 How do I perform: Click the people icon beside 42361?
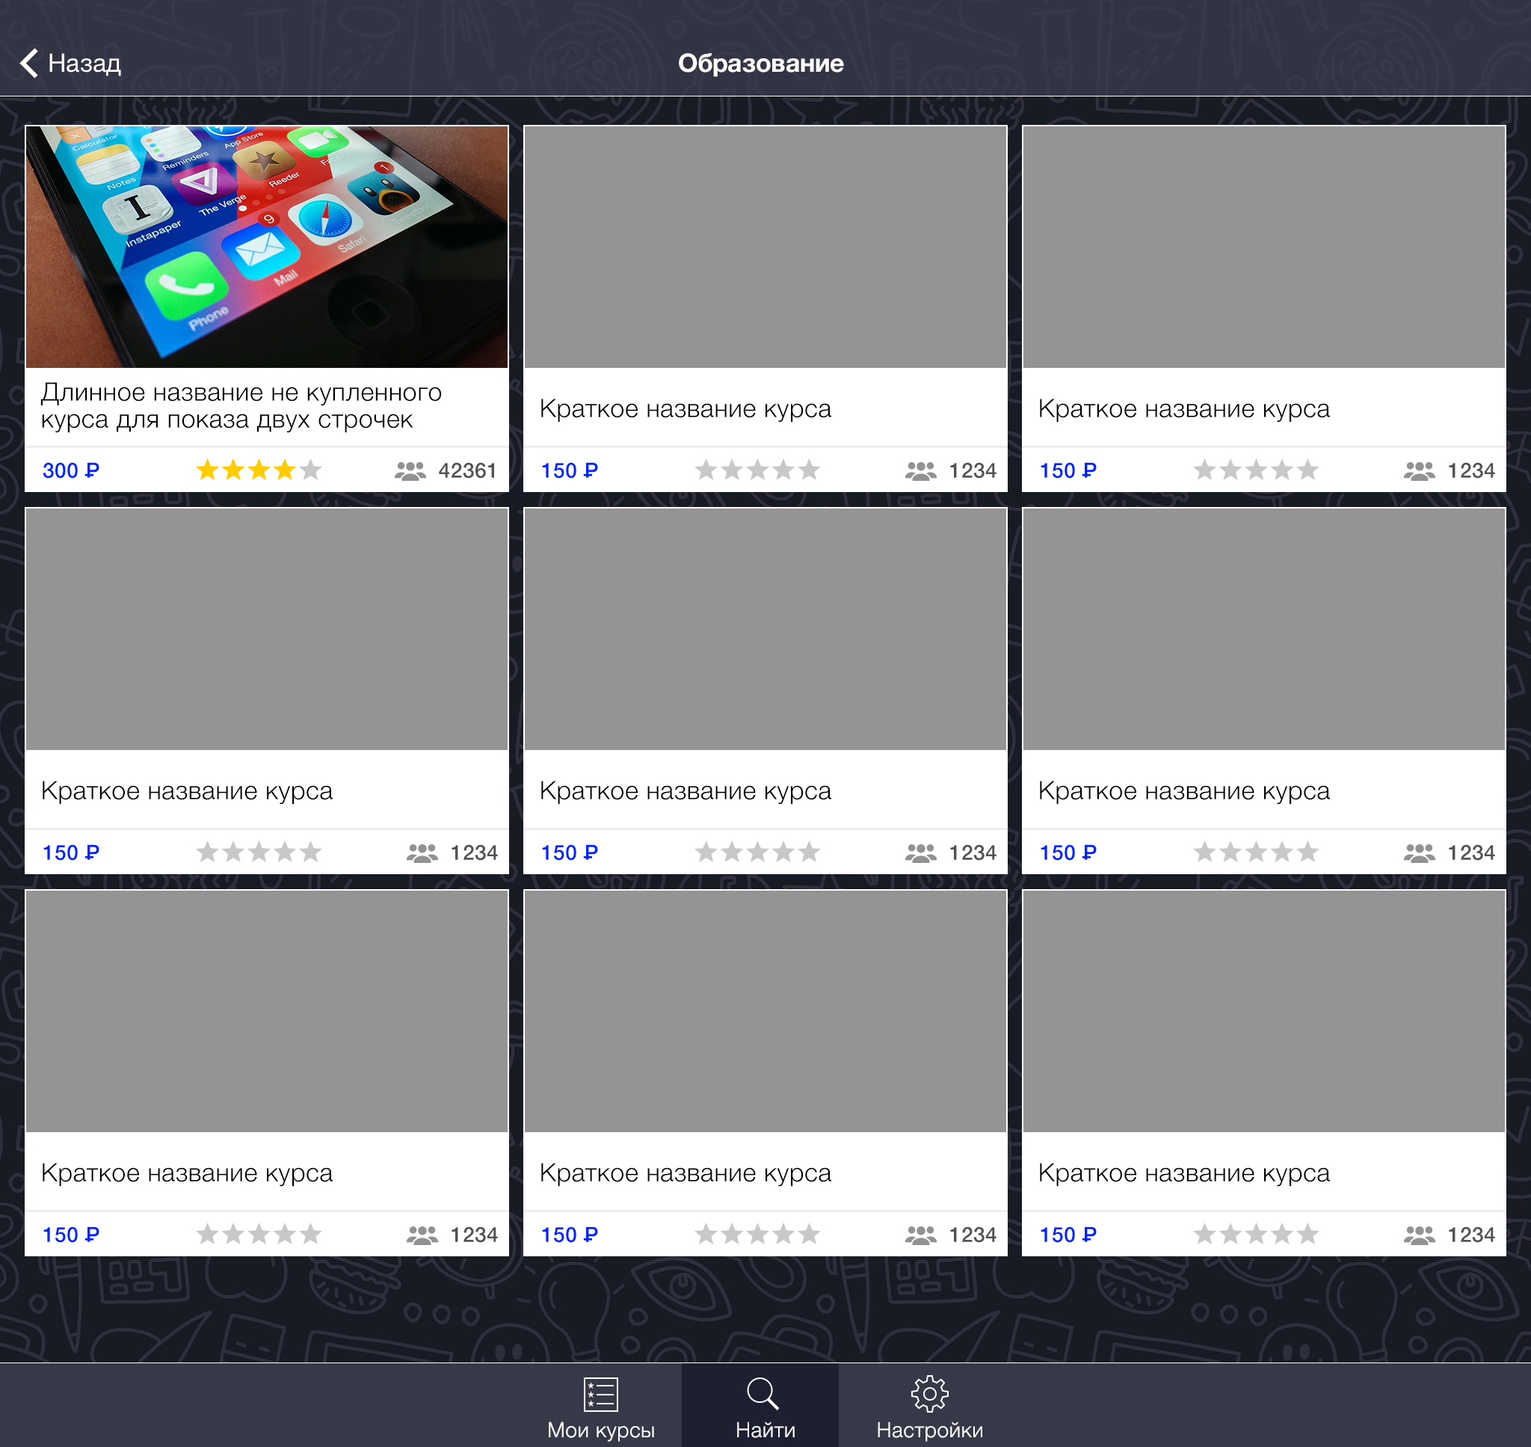(x=410, y=470)
